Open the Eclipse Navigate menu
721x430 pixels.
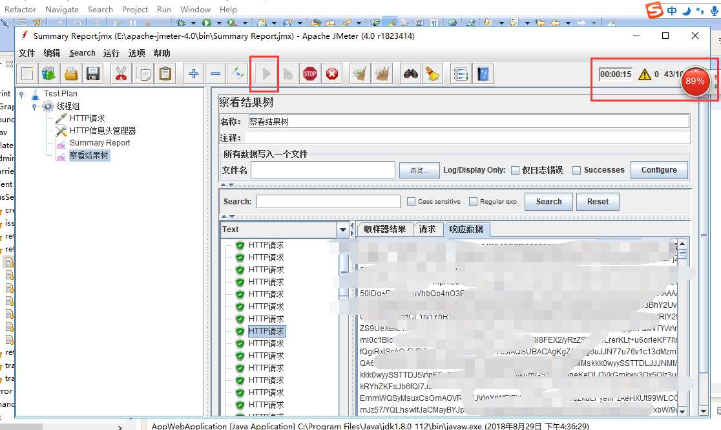(61, 9)
